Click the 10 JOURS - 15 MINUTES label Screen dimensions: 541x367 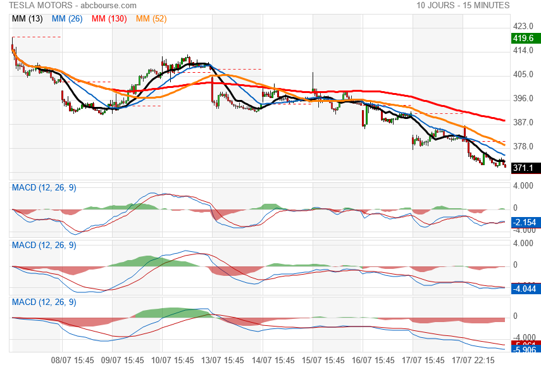(463, 6)
